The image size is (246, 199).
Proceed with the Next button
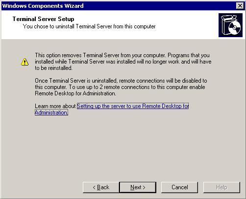(138, 187)
